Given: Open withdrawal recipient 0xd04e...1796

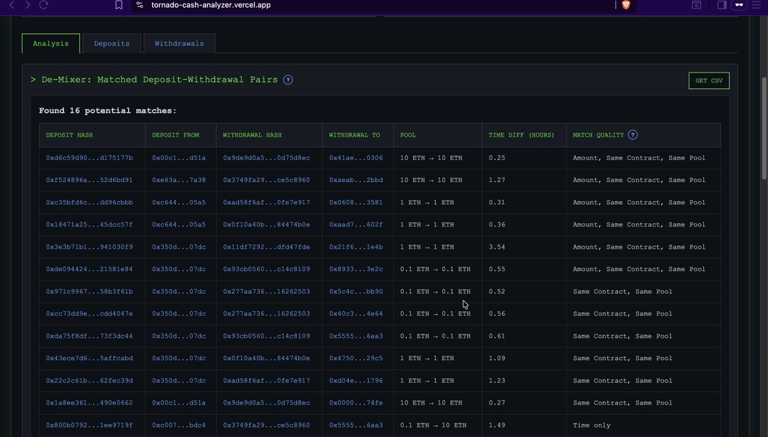Looking at the screenshot, I should pyautogui.click(x=356, y=381).
